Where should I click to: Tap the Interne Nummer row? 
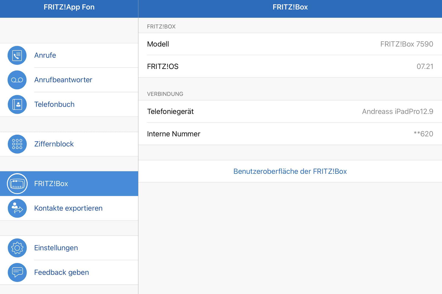pos(290,134)
